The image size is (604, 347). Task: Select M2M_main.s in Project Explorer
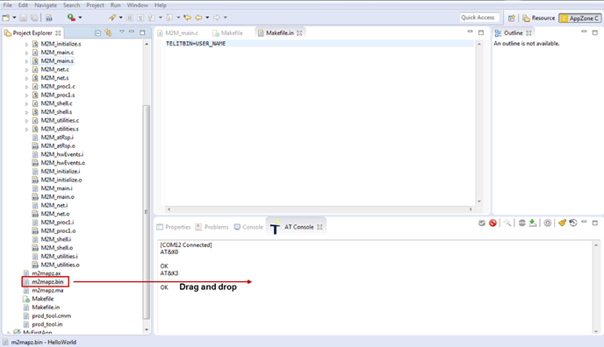coord(57,60)
